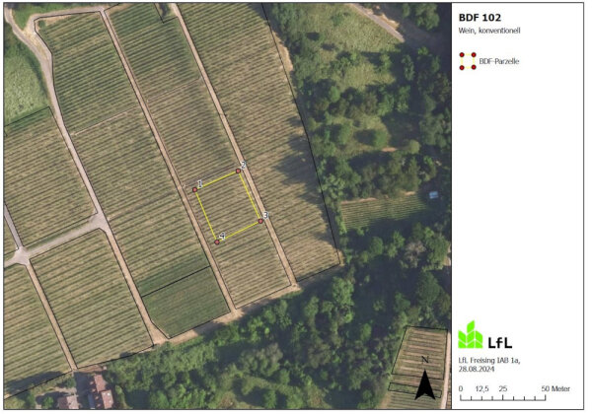Click red corner marker number 2
592x415 pixels.
click(238, 172)
